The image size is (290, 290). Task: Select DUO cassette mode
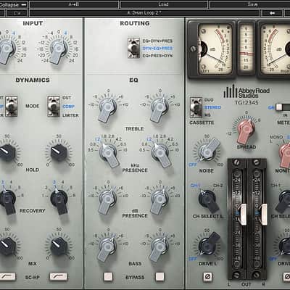(x=209, y=100)
